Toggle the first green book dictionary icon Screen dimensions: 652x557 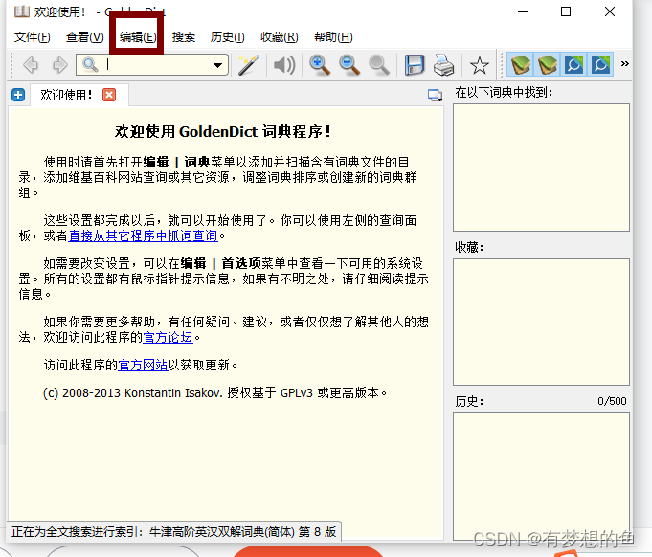pos(521,64)
